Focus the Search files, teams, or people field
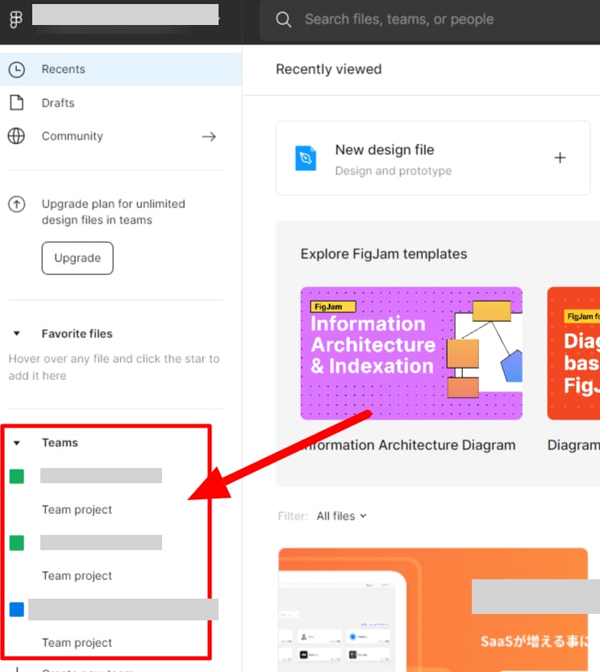600x672 pixels. coord(430,19)
